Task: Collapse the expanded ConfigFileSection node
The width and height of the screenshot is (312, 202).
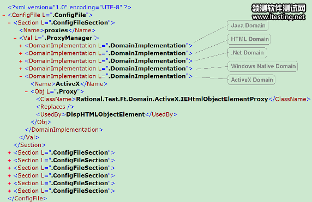Action: [9, 23]
